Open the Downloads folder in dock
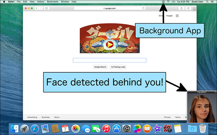Screen dimensions: 217x135 click(x=192, y=129)
